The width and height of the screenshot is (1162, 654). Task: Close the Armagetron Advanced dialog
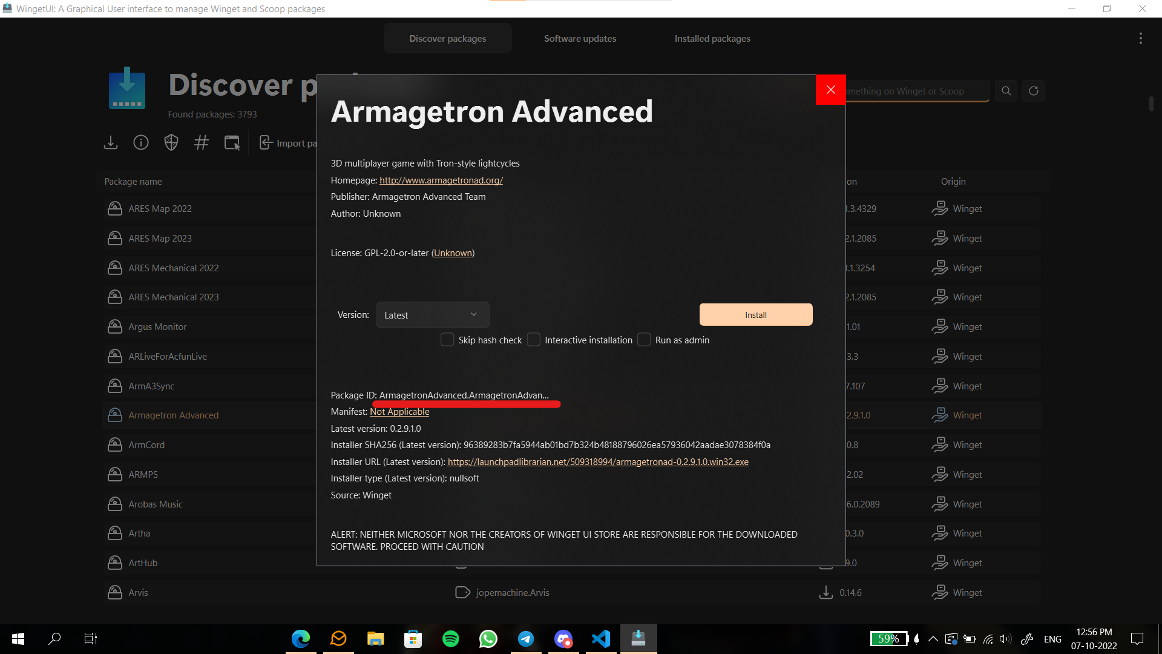(x=830, y=90)
